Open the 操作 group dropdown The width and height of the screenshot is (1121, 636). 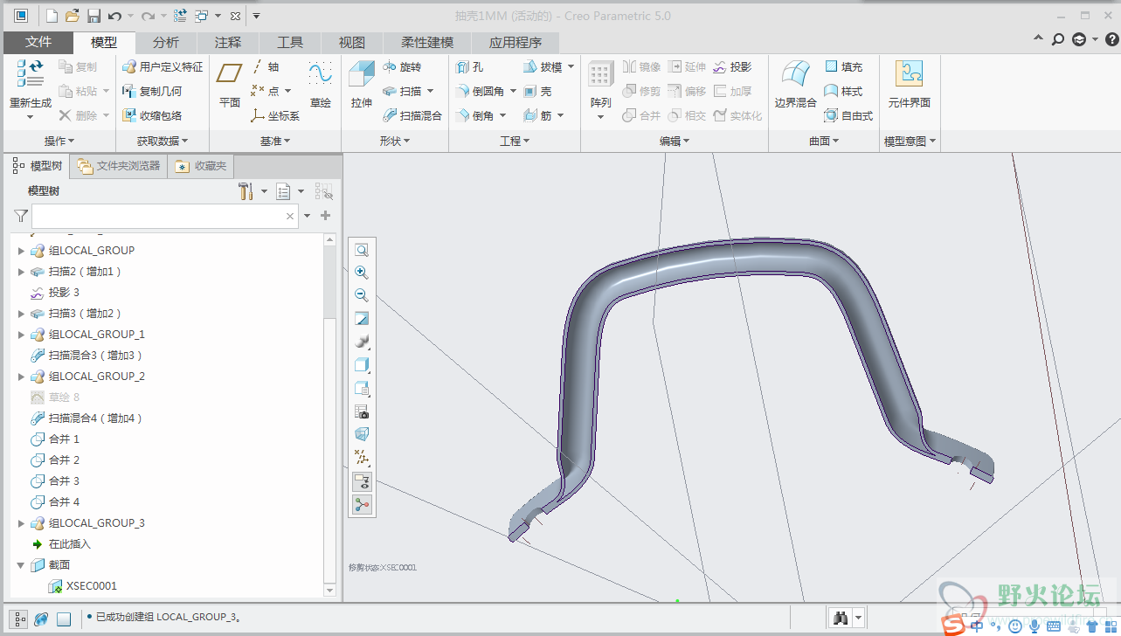59,141
